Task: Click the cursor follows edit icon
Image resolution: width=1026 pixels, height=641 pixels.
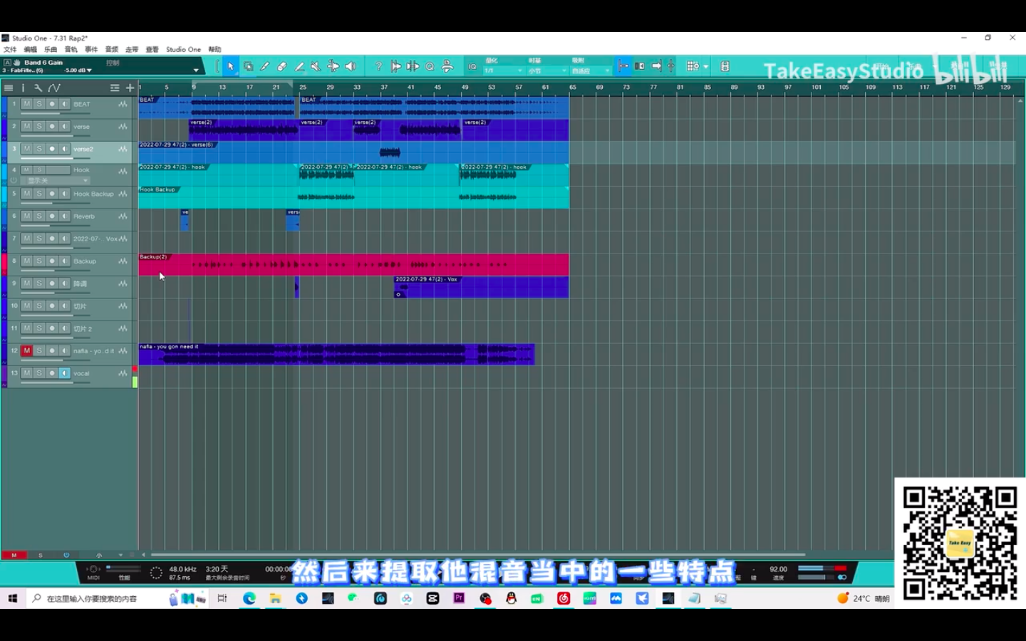Action: pyautogui.click(x=670, y=66)
